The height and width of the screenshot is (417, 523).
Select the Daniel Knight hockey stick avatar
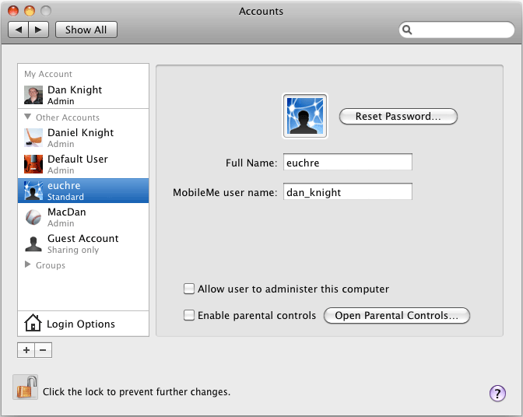[33, 138]
